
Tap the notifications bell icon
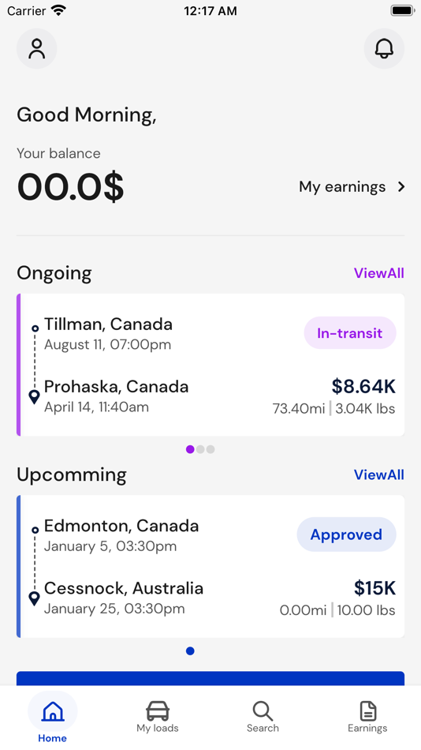pos(384,49)
